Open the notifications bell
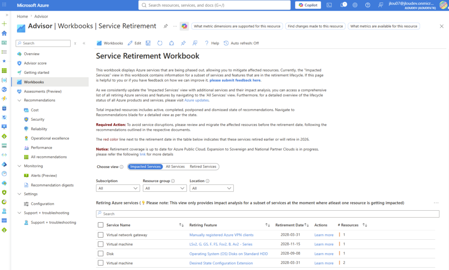The width and height of the screenshot is (449, 270). point(343,5)
